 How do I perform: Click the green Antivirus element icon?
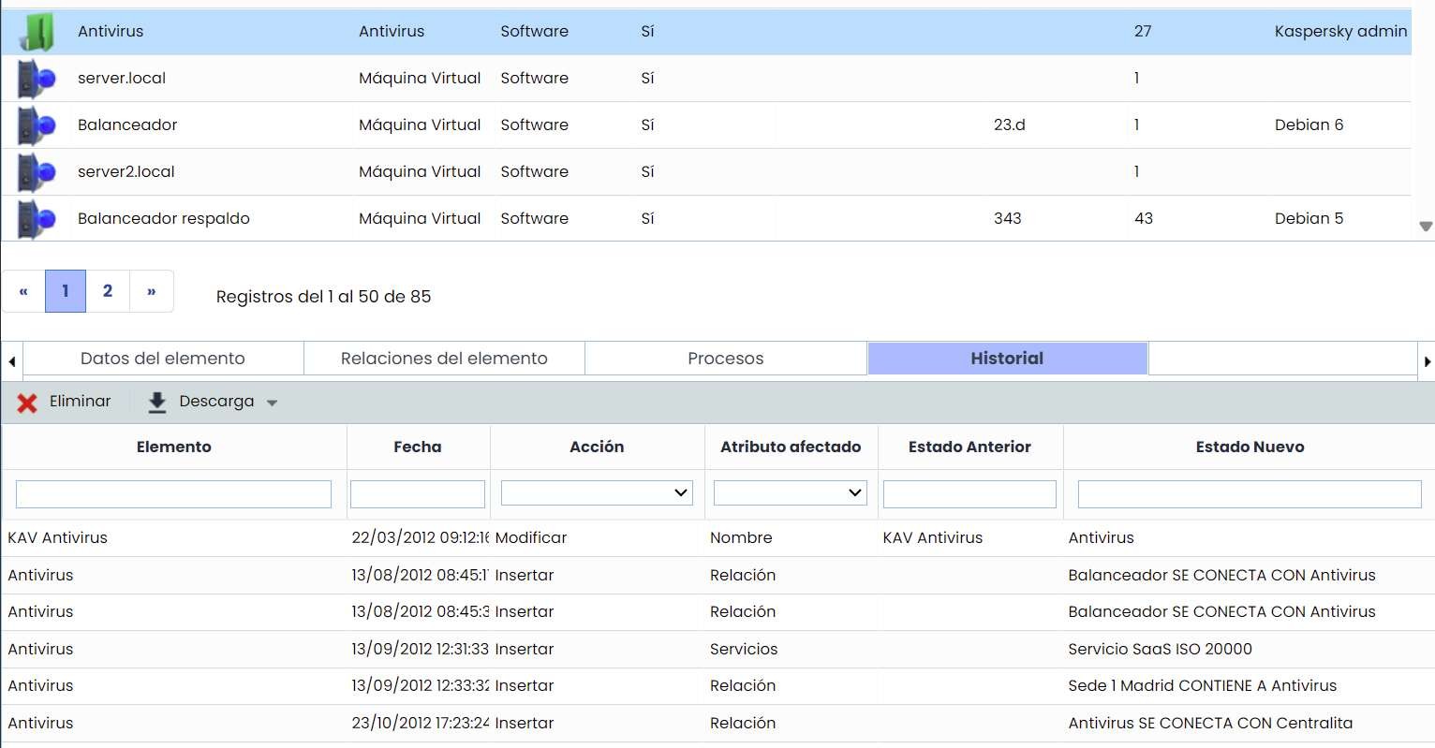coord(37,32)
